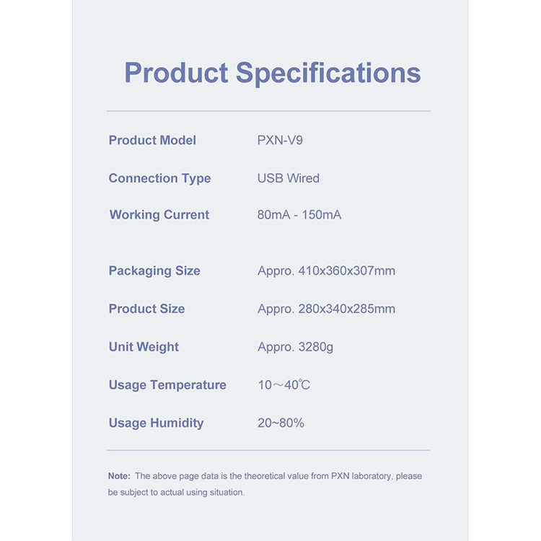Click the "be subject to actual using situation" line

coord(176,493)
